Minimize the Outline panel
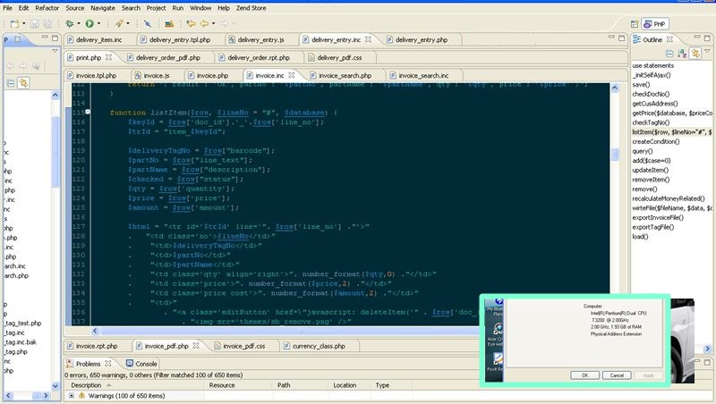Image resolution: width=716 pixels, height=404 pixels. 697,38
